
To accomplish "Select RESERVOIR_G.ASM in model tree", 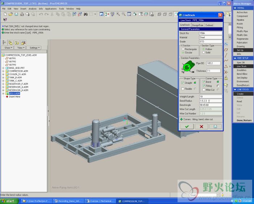I will coord(18,87).
